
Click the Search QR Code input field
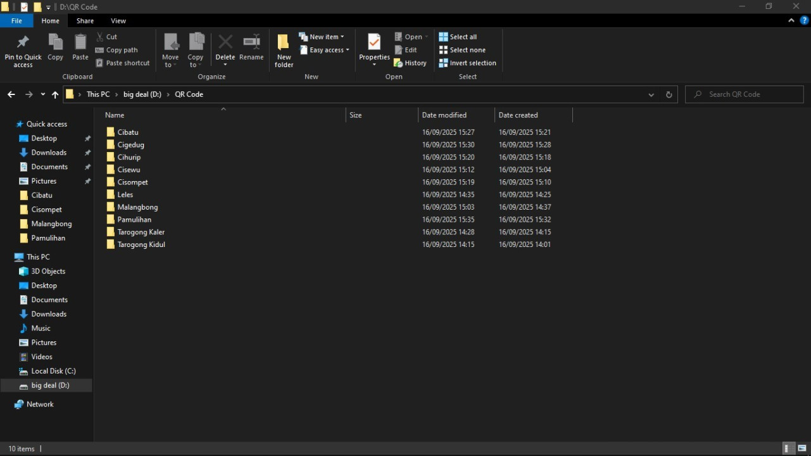(x=750, y=94)
